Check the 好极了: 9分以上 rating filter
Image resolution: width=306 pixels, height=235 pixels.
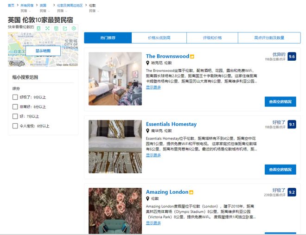click(15, 97)
